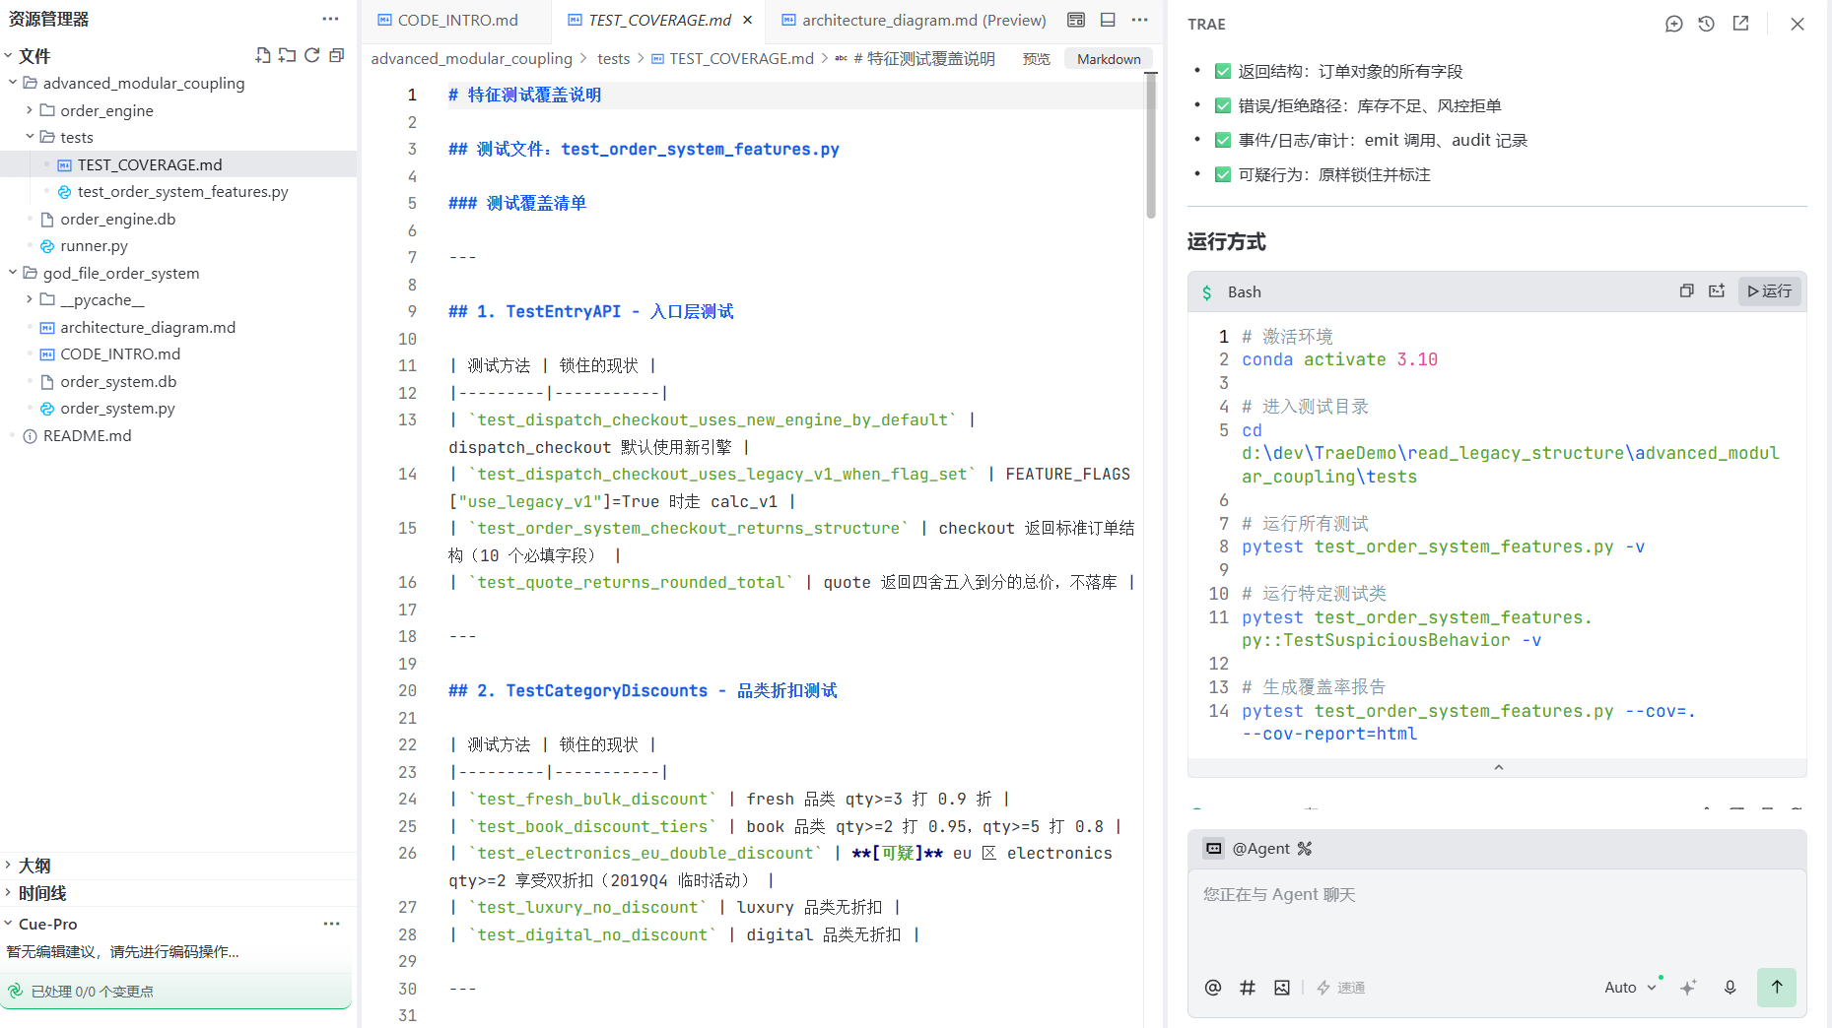This screenshot has width=1832, height=1028.
Task: Create a new file in the explorer
Action: (262, 56)
